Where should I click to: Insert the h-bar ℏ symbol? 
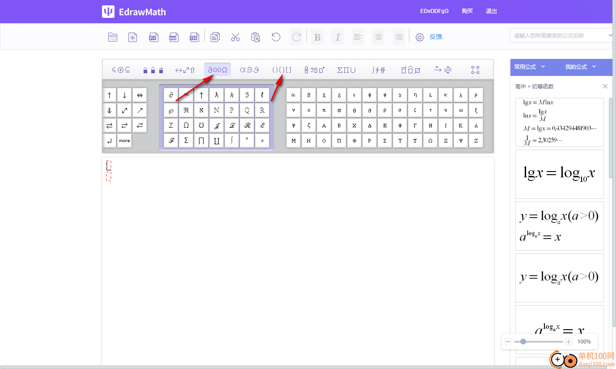232,95
